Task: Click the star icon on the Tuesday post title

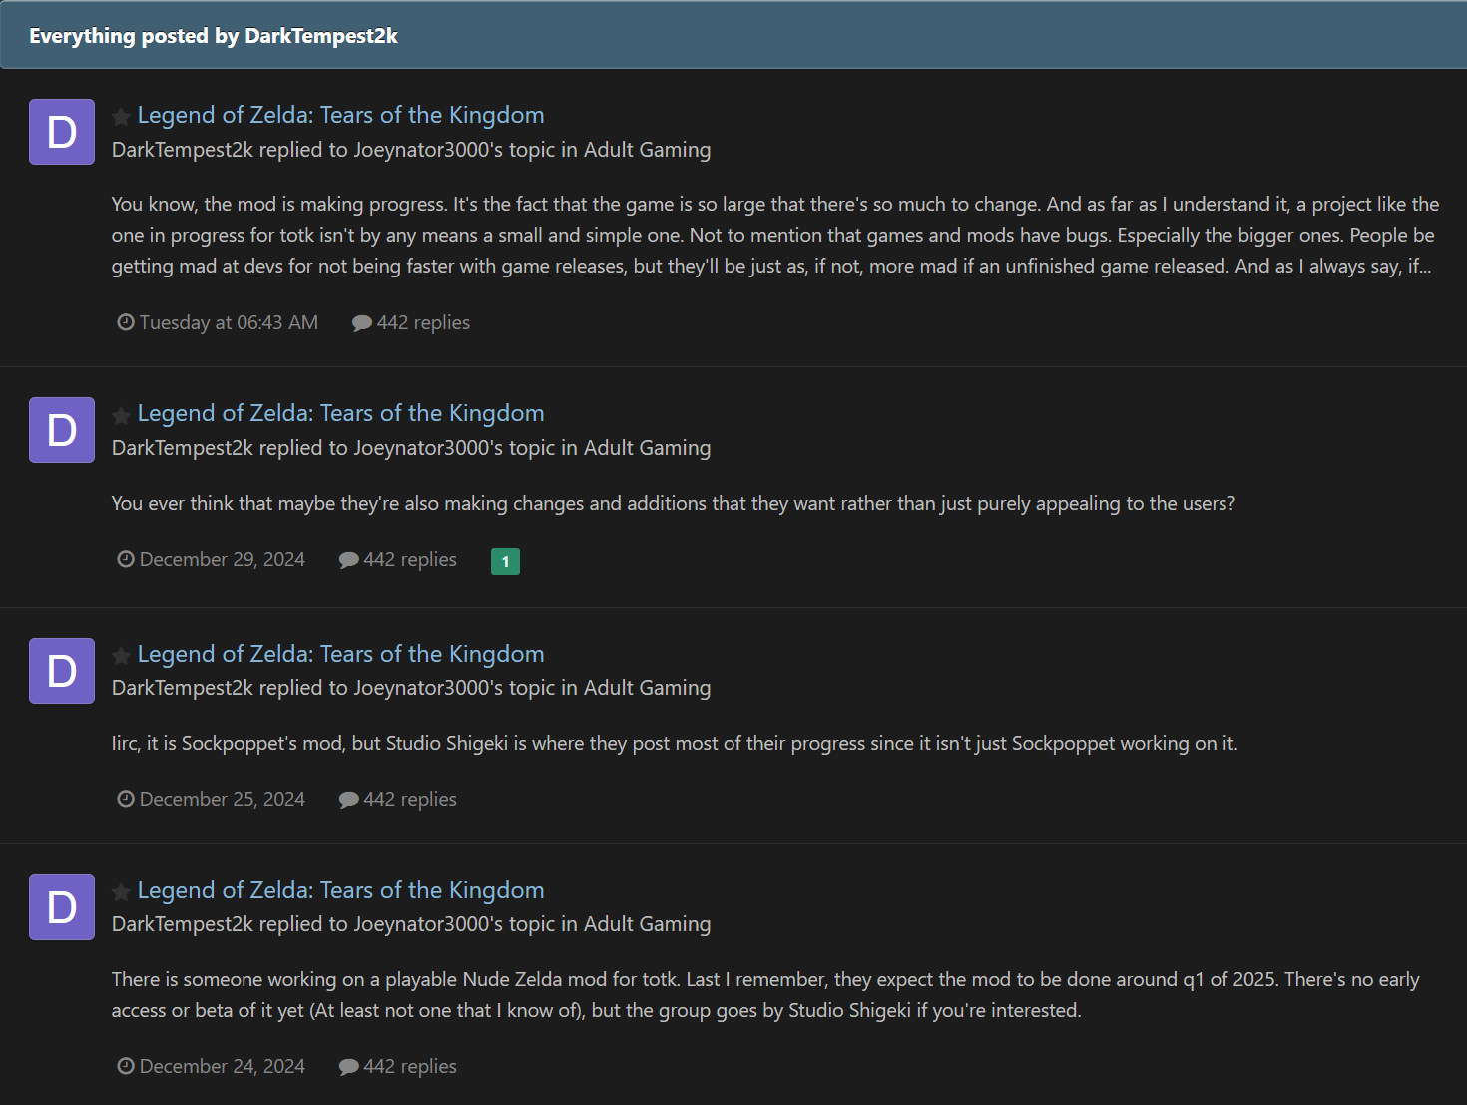Action: tap(121, 117)
